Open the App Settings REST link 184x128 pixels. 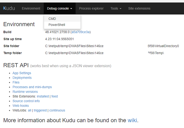click(x=22, y=73)
